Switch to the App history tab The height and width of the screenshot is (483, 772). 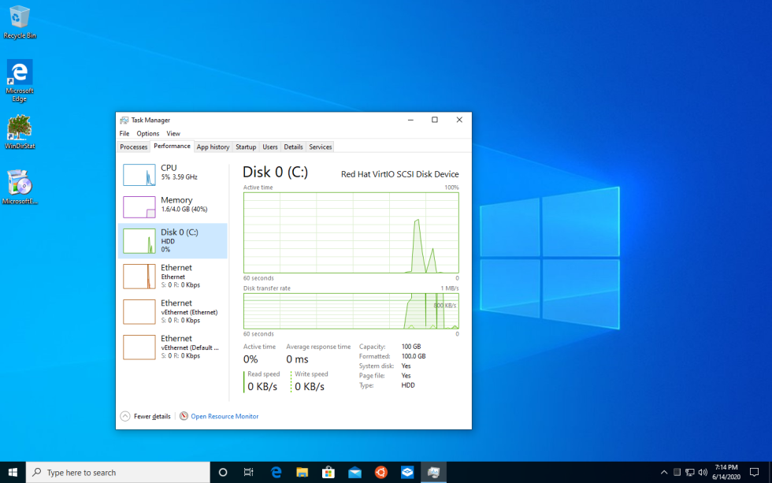[213, 147]
